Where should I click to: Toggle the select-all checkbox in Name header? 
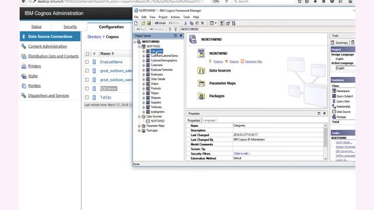click(x=88, y=54)
